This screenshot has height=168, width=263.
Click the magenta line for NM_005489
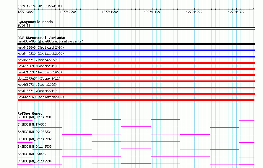click(x=136, y=157)
